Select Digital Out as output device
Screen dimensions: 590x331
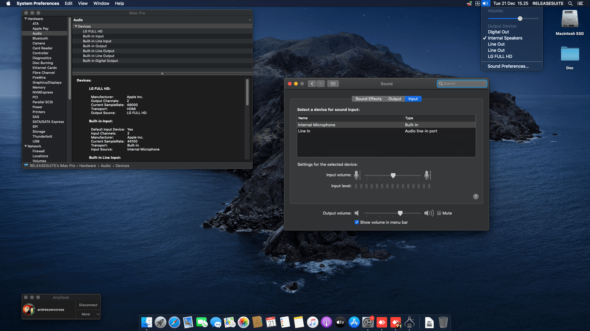coord(512,32)
